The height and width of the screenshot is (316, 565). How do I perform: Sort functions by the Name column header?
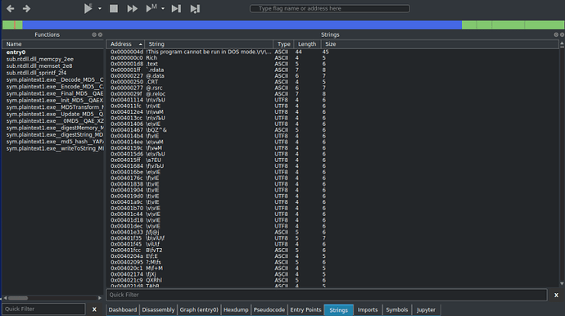(53, 44)
